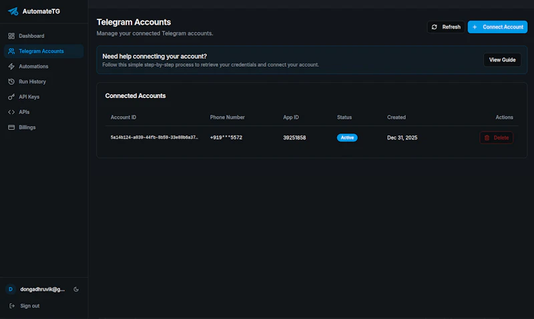Click the Status column header
This screenshot has width=534, height=319.
344,117
